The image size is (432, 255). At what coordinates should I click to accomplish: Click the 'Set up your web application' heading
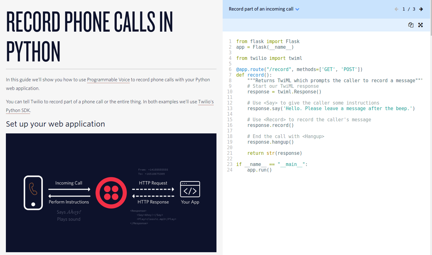(55, 124)
